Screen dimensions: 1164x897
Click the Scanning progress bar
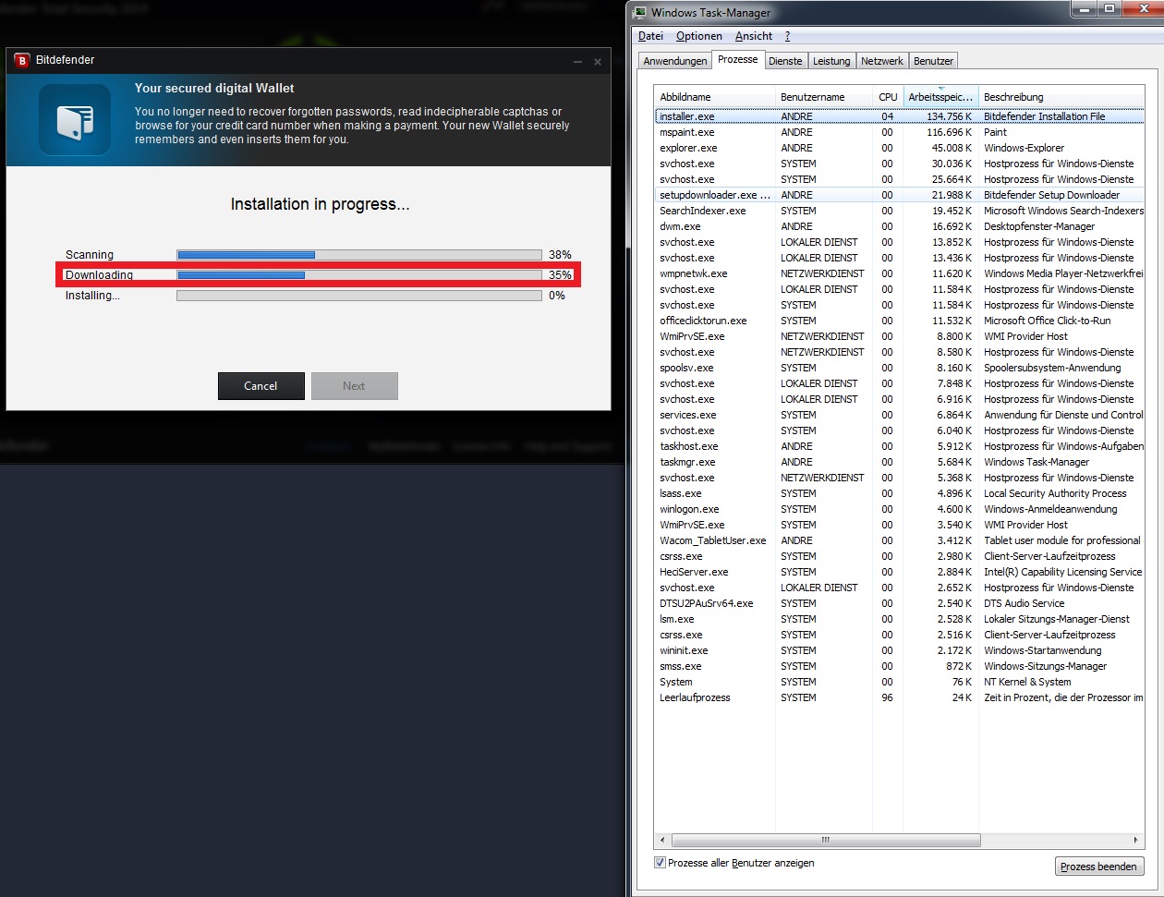coord(359,255)
